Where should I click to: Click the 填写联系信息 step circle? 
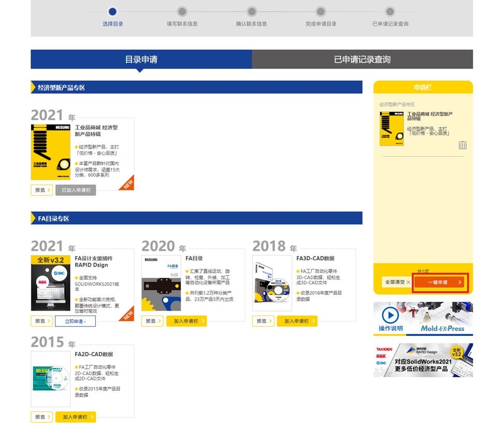point(182,11)
